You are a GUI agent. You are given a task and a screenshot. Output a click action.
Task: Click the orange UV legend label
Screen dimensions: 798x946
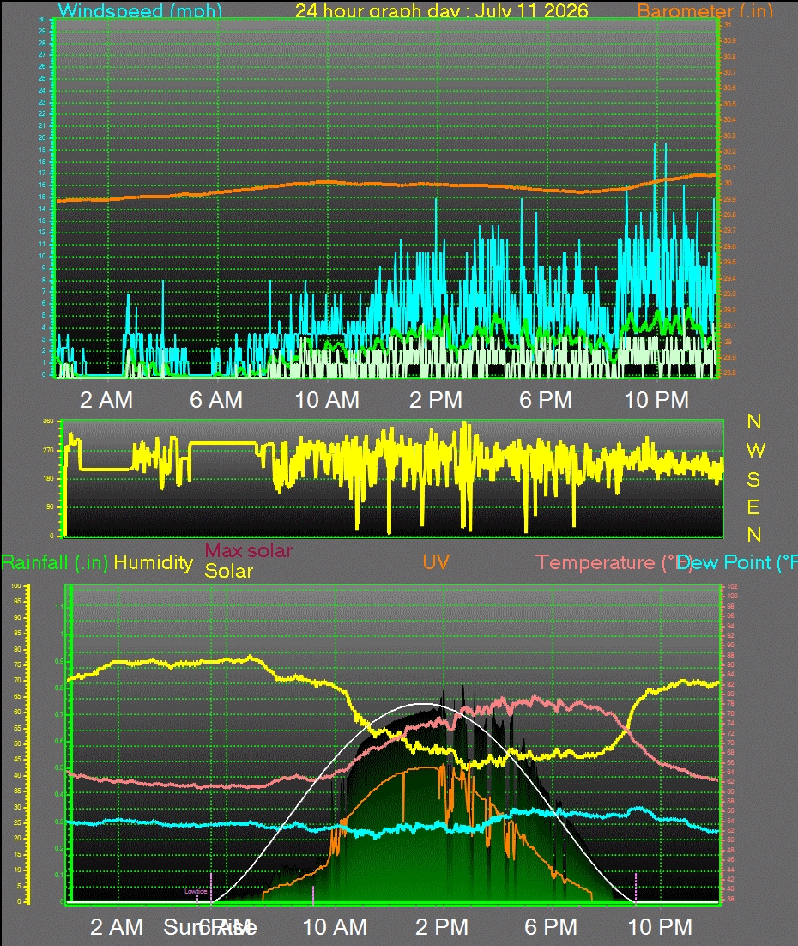pyautogui.click(x=436, y=562)
